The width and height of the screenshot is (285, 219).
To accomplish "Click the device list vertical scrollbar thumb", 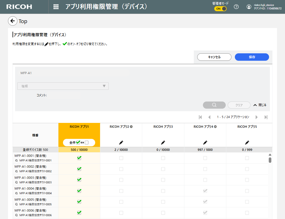I will [270, 160].
